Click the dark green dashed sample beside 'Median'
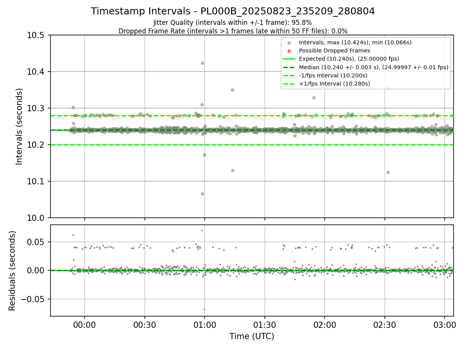Screen dimensions: 466x350 click(x=289, y=67)
